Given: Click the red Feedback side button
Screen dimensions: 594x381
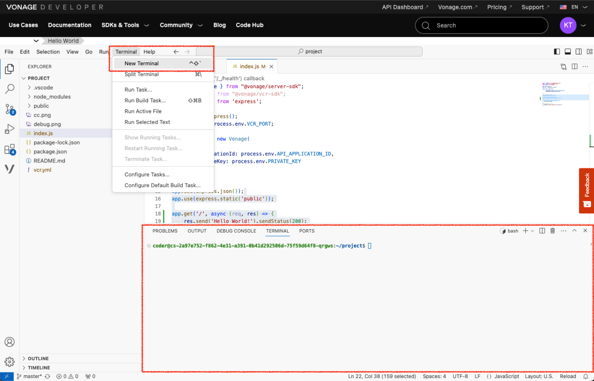Looking at the screenshot, I should pyautogui.click(x=587, y=190).
